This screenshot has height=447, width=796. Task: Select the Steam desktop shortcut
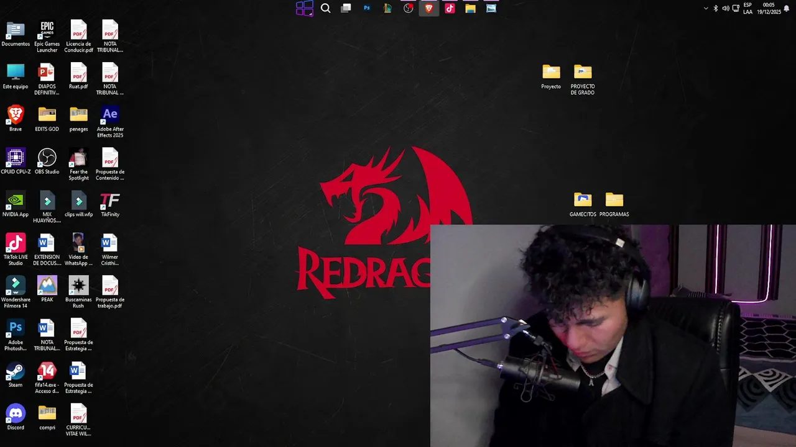point(16,374)
